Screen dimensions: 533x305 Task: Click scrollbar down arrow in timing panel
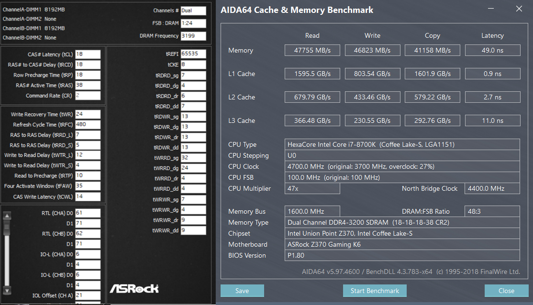[x=7, y=290]
